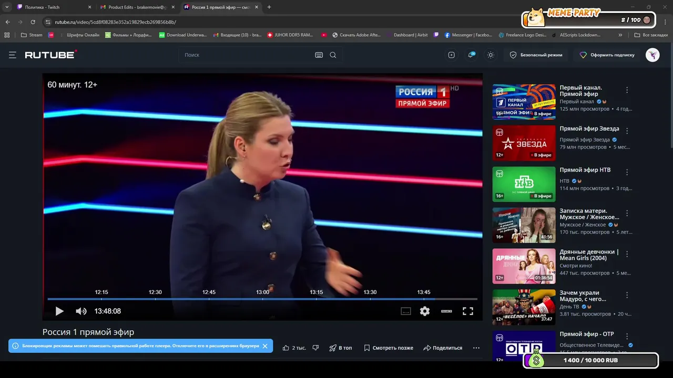This screenshot has width=673, height=378.
Task: Toggle Безопасный режим
Action: 536,55
